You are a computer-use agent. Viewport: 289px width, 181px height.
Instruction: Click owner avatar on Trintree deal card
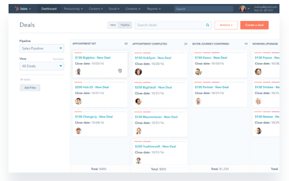pos(258,101)
